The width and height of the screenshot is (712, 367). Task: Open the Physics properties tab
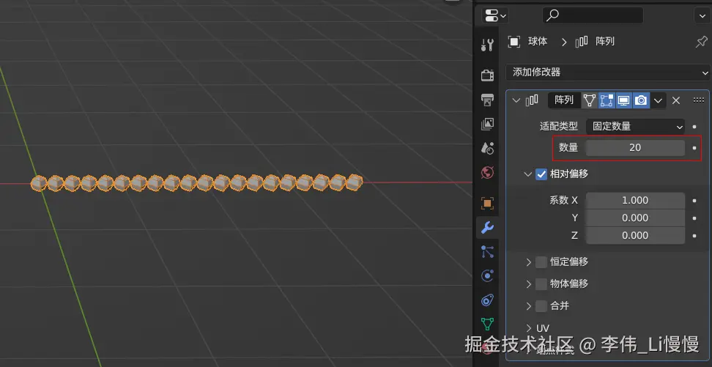pyautogui.click(x=487, y=275)
